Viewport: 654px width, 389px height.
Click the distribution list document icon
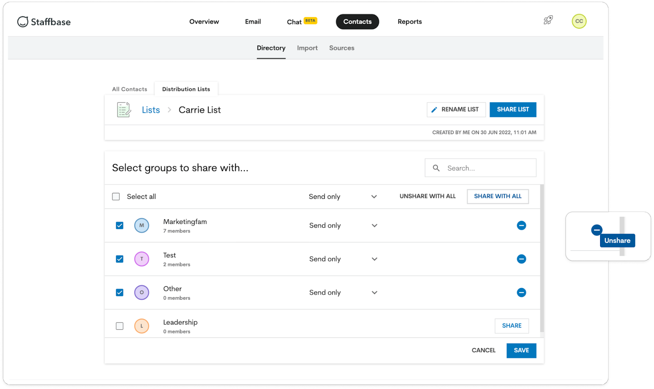124,110
